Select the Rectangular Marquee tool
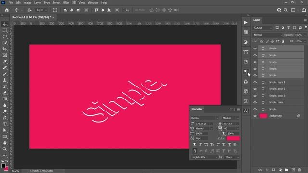Screen dimensions: 308x173 coord(5,30)
